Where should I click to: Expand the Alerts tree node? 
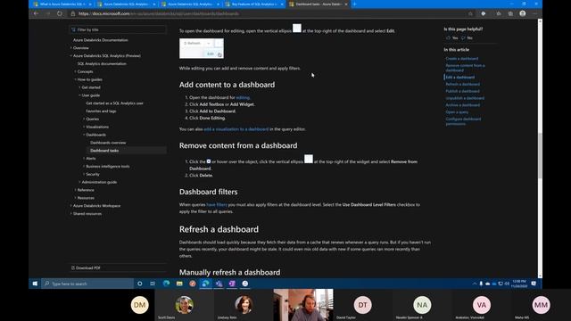(x=84, y=159)
